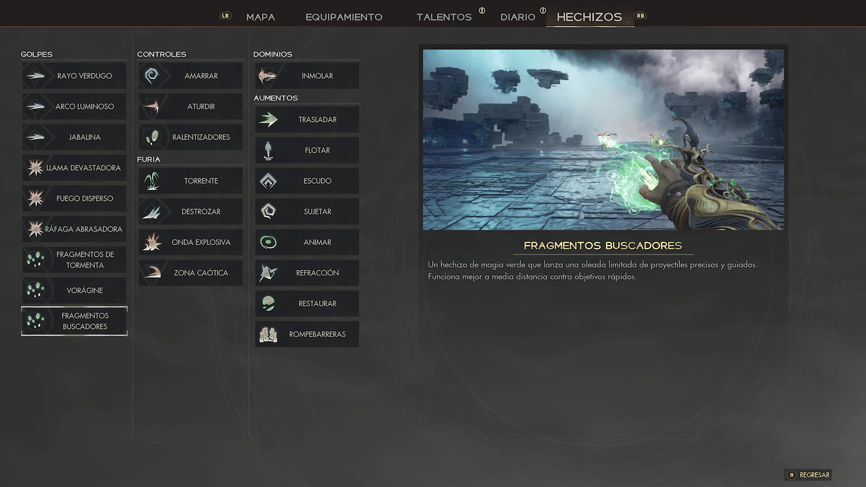Choose the Ralentizadores icon
This screenshot has height=487, width=866.
pyautogui.click(x=152, y=137)
